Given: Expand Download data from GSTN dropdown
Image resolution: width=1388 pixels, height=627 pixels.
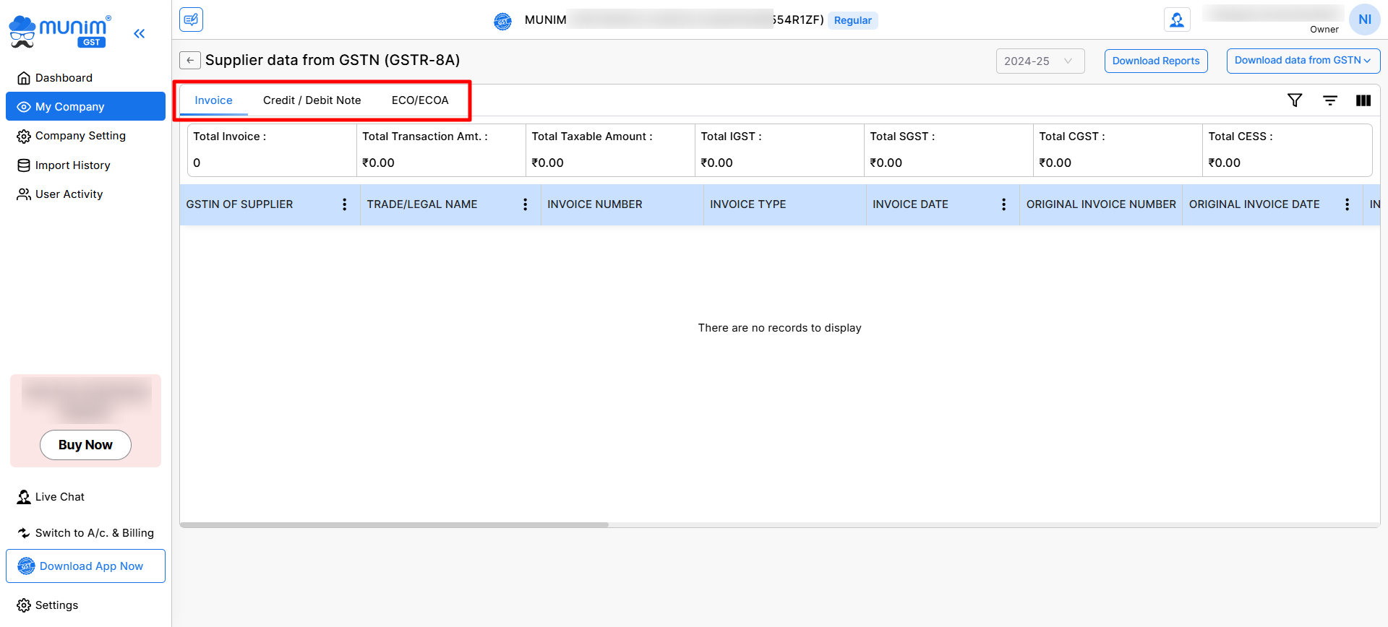Looking at the screenshot, I should 1303,61.
